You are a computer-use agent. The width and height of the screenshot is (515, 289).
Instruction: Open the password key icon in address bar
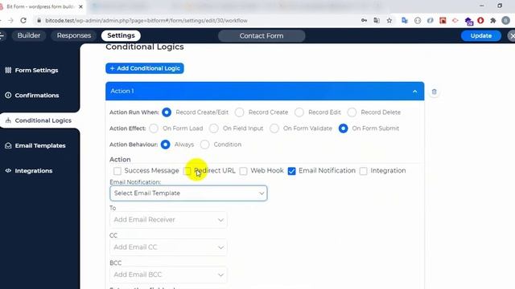364,21
